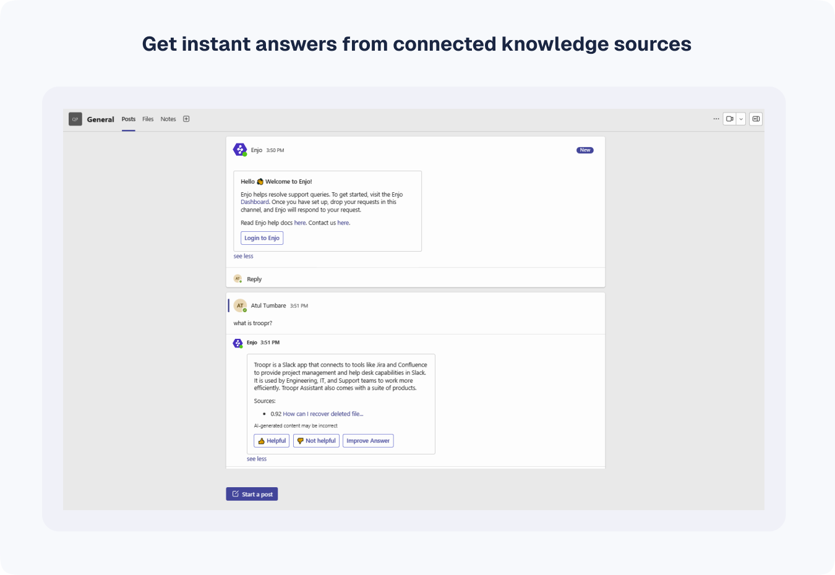Add a new tab with plus icon

pyautogui.click(x=186, y=119)
